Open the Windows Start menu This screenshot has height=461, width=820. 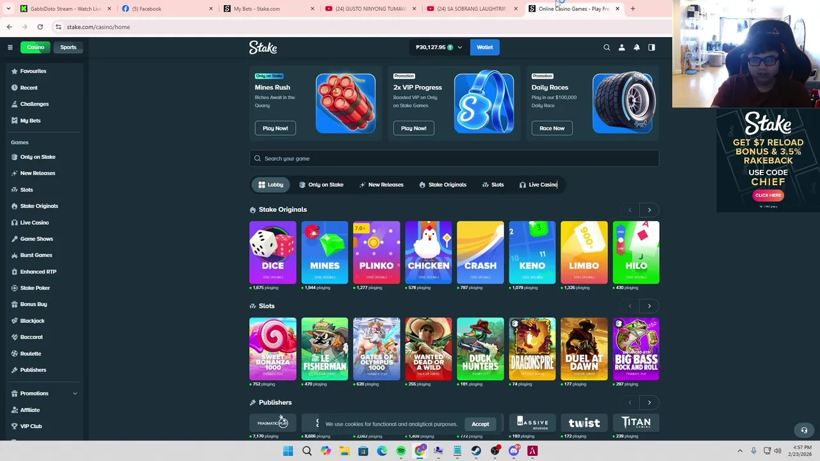click(288, 451)
